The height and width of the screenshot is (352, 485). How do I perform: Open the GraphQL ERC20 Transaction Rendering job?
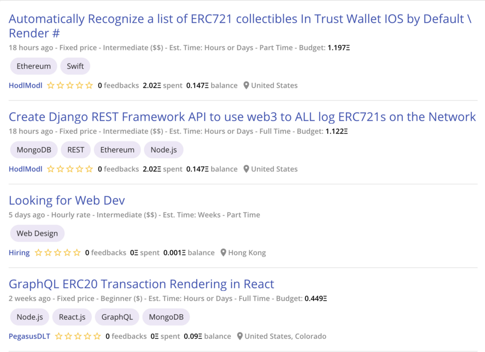click(141, 284)
